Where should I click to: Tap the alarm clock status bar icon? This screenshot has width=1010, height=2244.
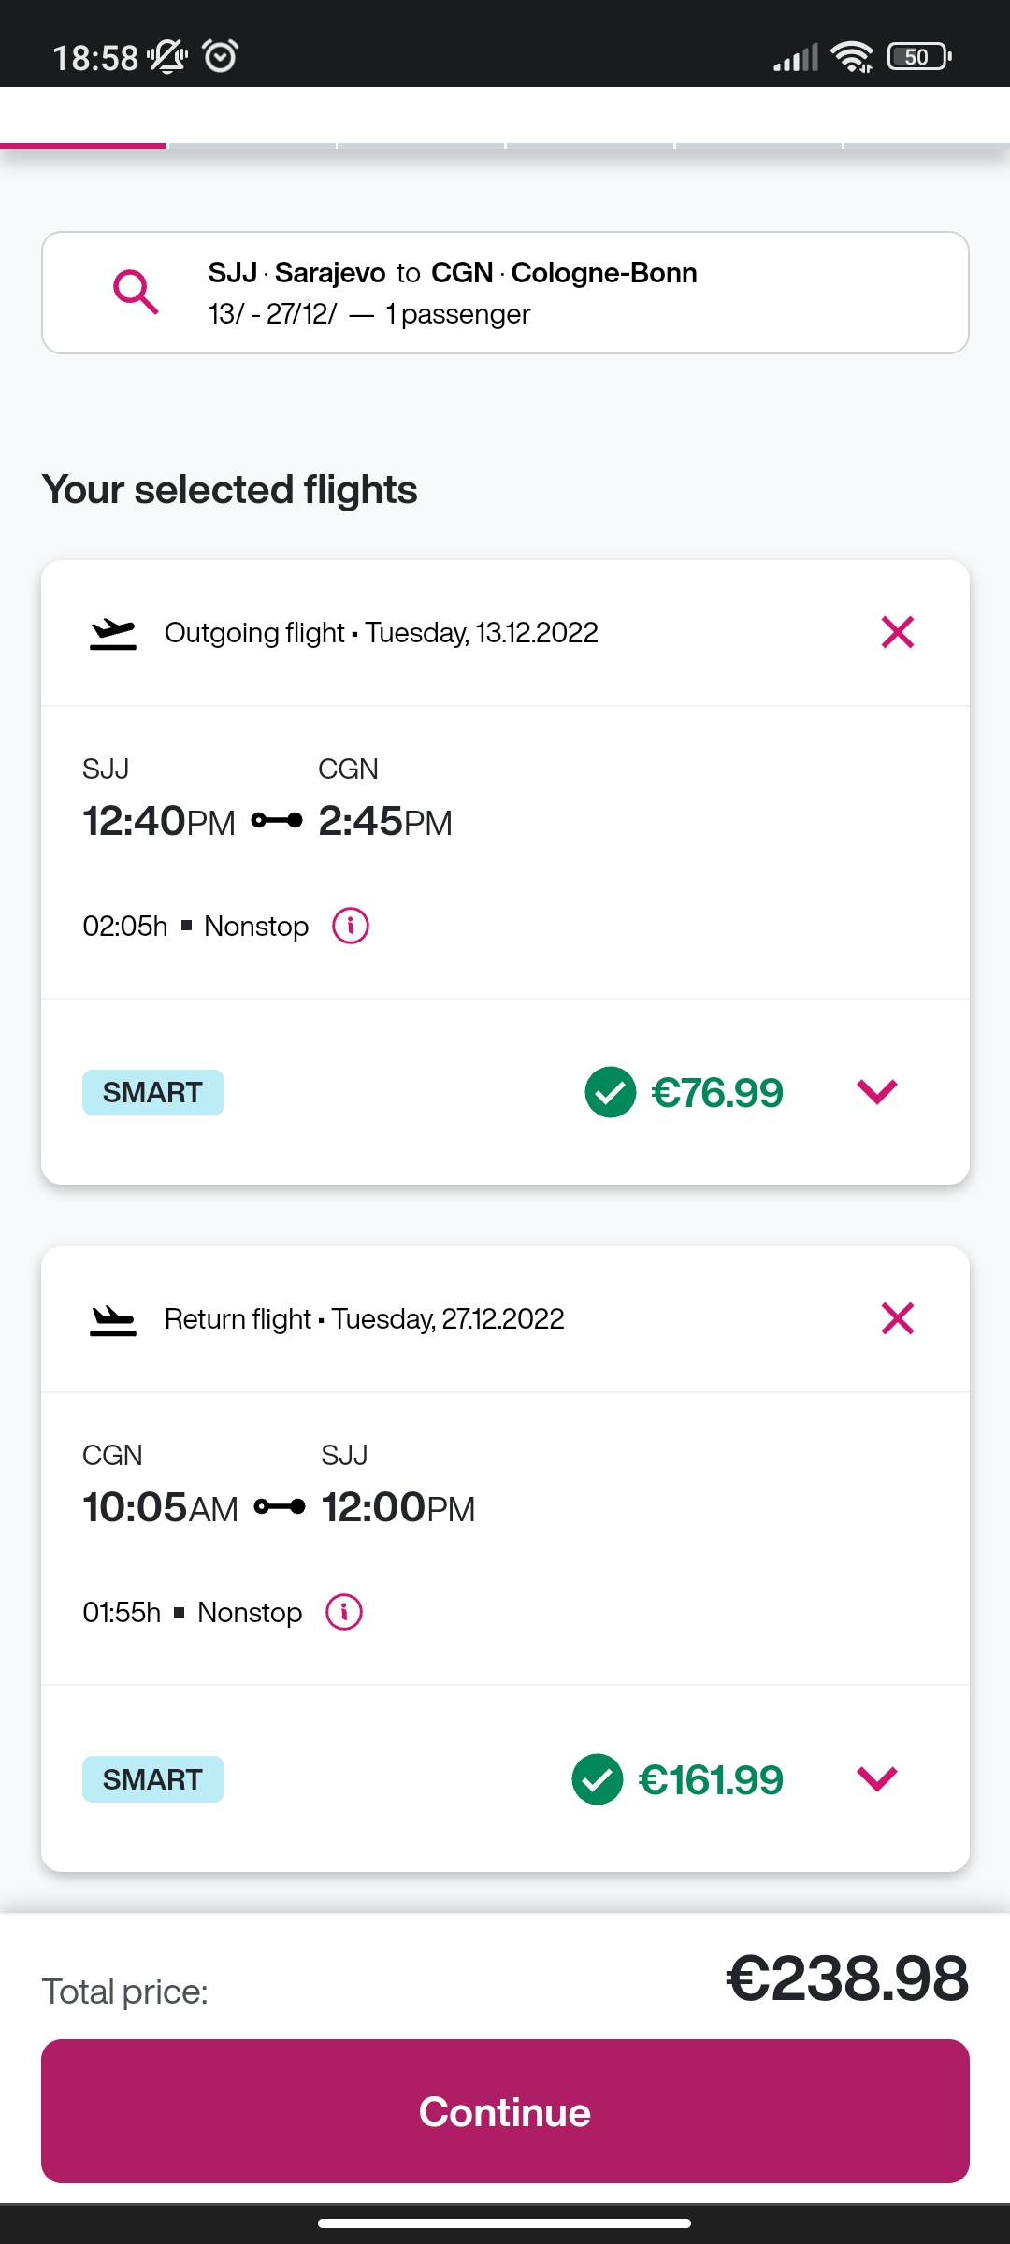[x=221, y=56]
